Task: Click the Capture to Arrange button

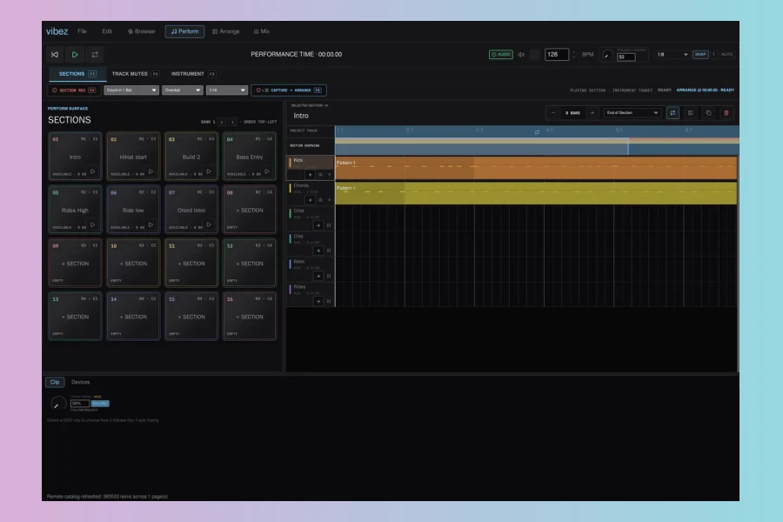Action: coord(289,90)
